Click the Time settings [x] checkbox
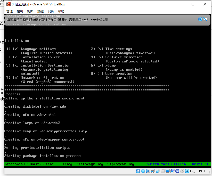The image size is (212, 176). pos(100,49)
